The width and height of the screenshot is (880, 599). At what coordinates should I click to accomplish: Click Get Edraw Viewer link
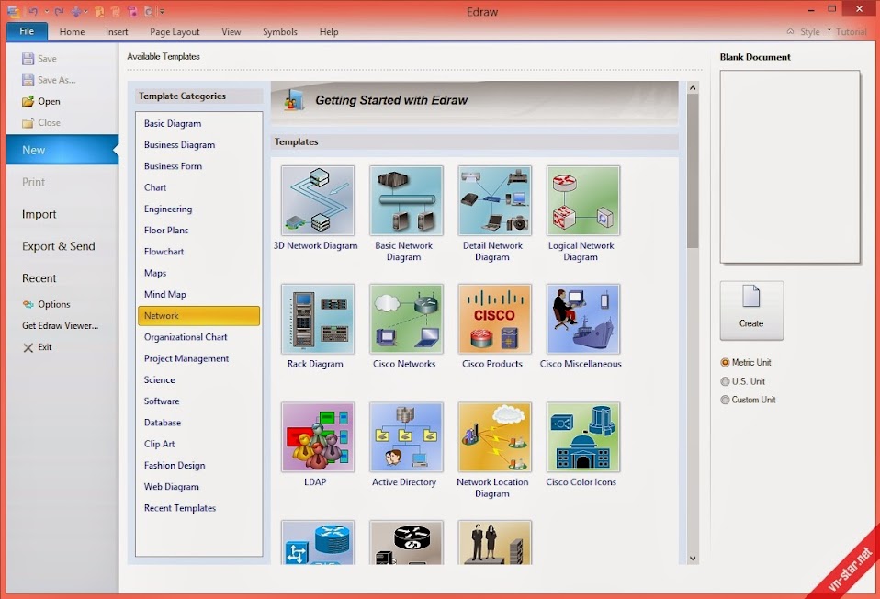tap(60, 325)
